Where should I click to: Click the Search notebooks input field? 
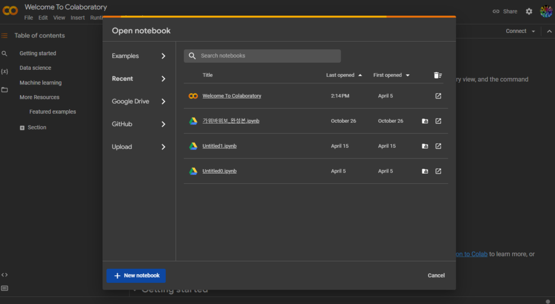tap(269, 56)
